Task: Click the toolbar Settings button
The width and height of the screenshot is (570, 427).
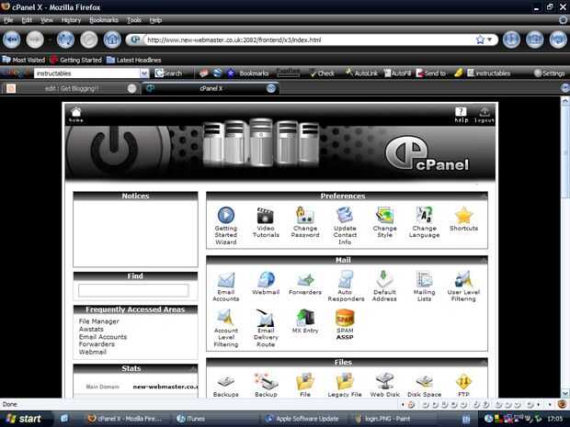Action: coord(549,73)
